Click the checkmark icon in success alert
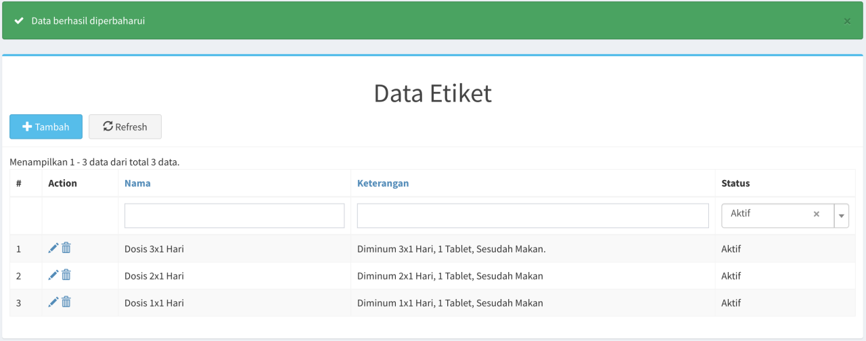 pyautogui.click(x=19, y=21)
